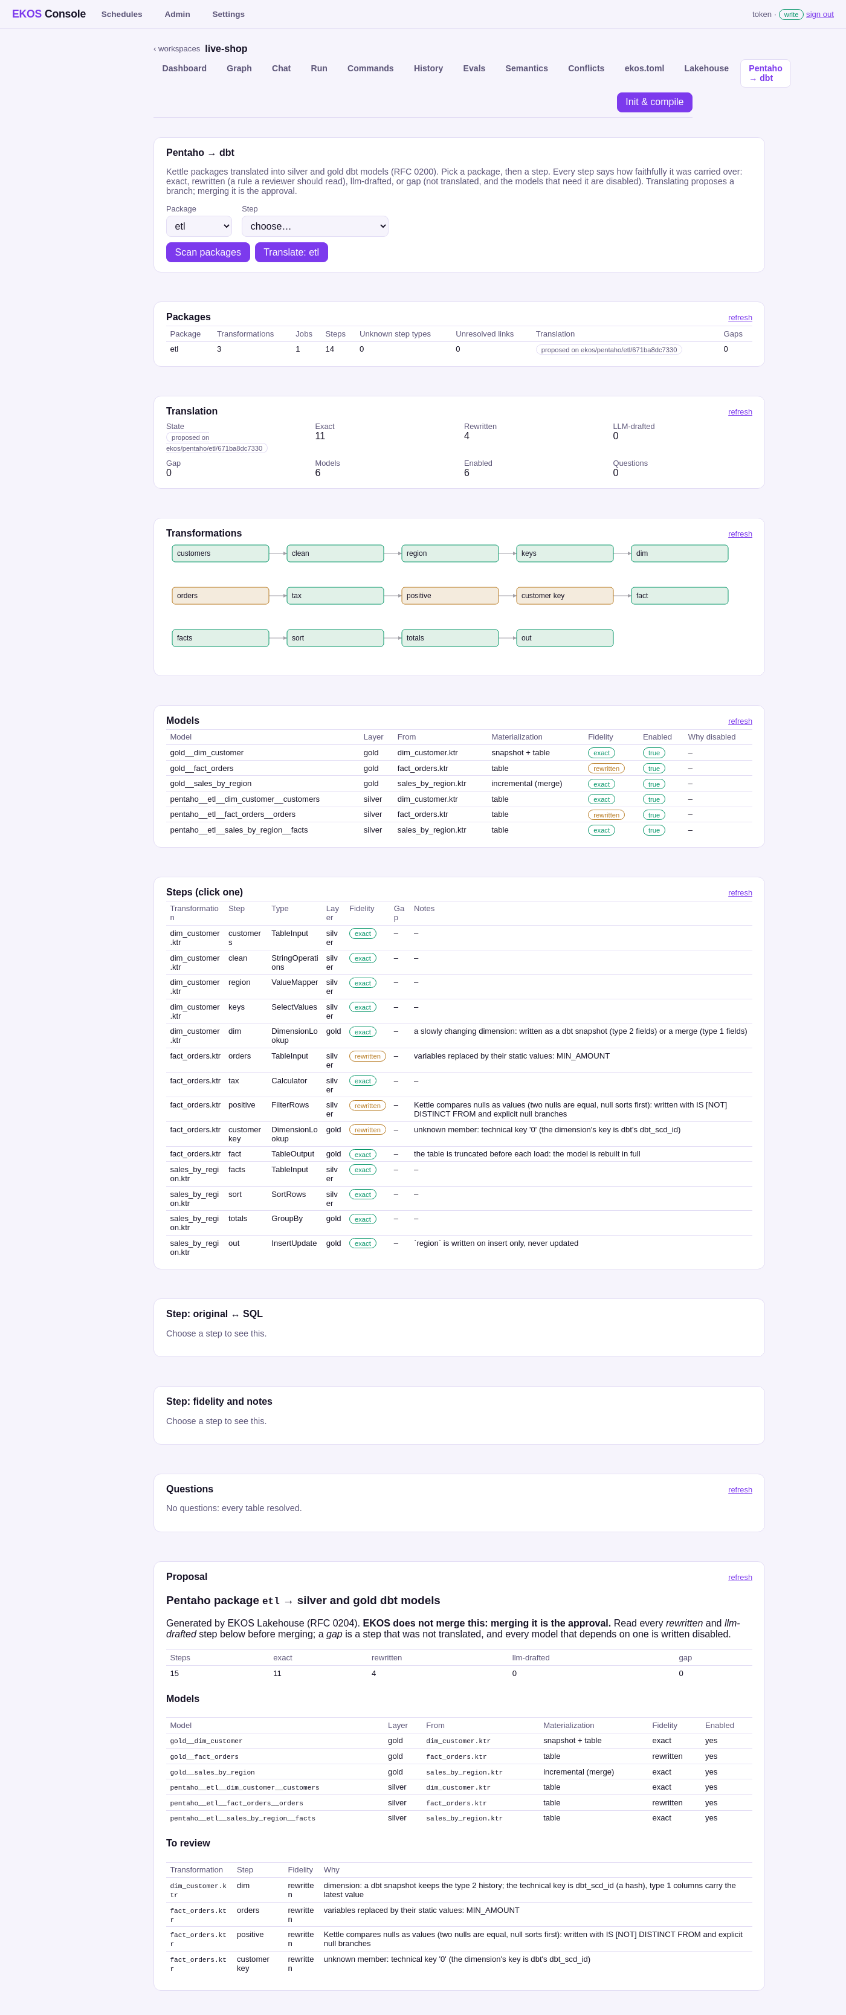Click the proposed on ekos/pentaho/etl badge in Packages
This screenshot has height=2015, width=846.
pyautogui.click(x=609, y=350)
